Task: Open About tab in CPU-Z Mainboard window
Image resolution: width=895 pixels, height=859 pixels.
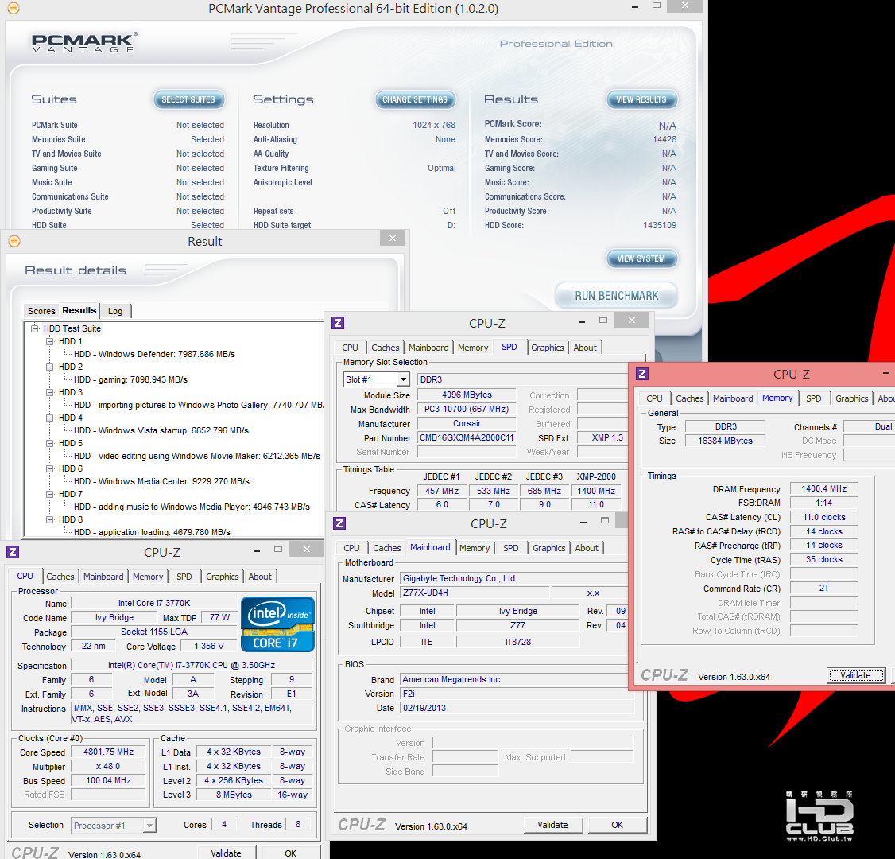Action: pos(587,548)
